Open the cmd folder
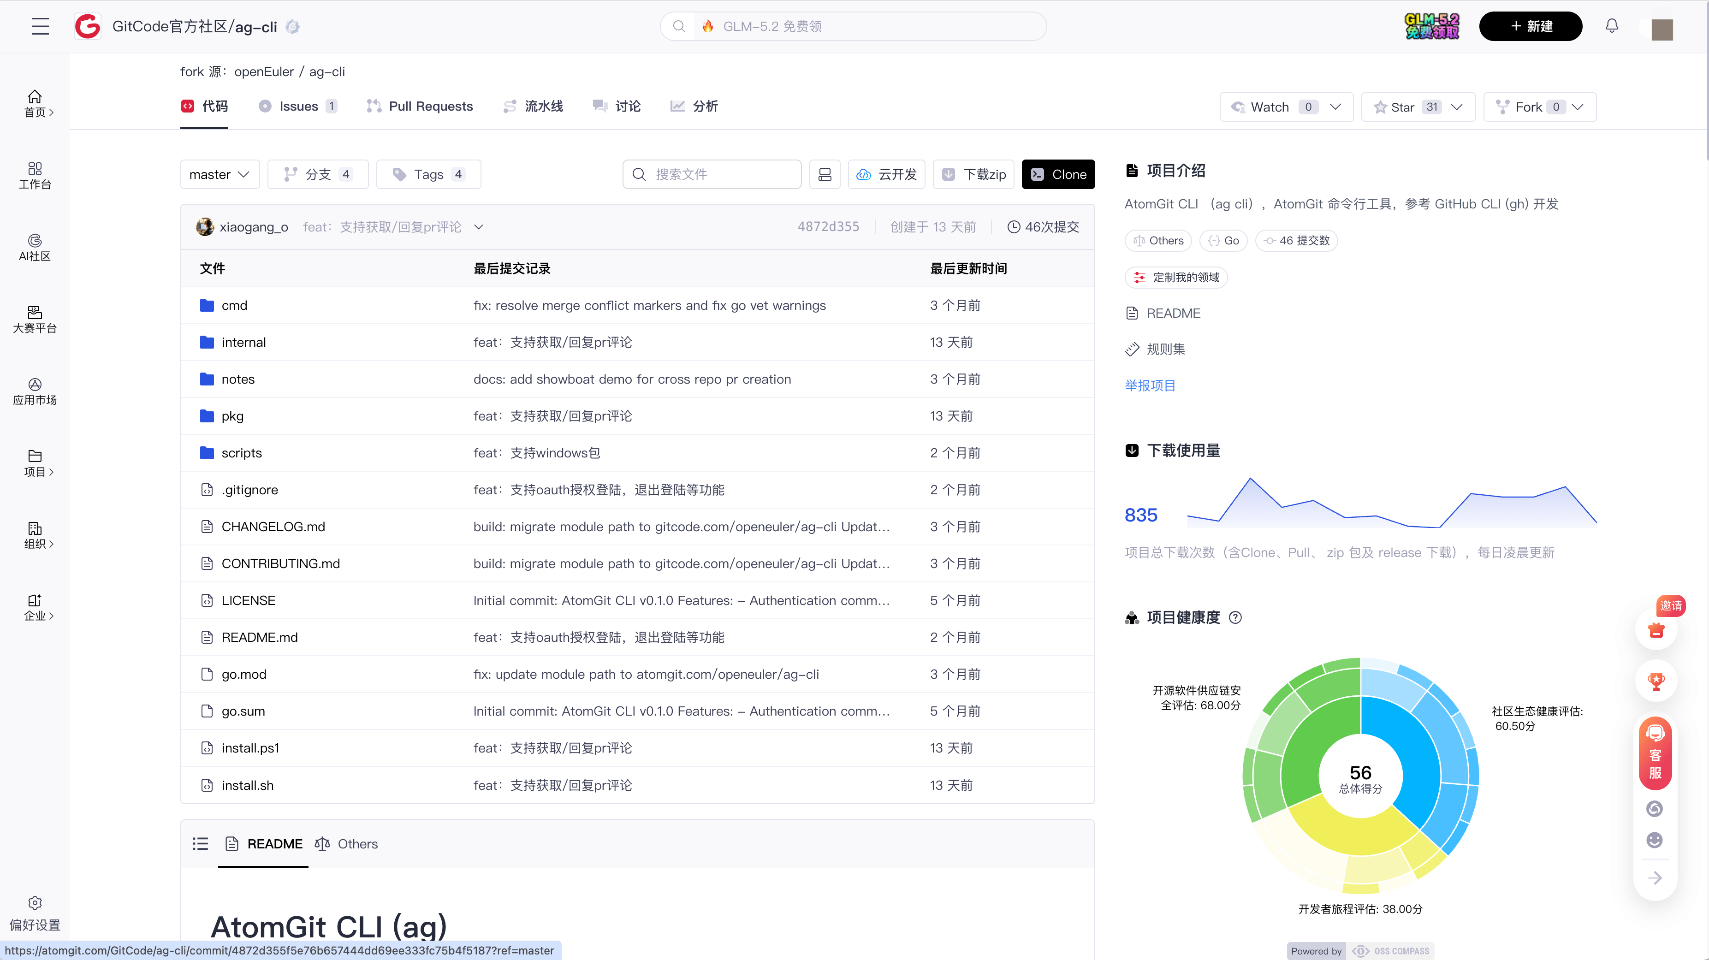This screenshot has width=1709, height=960. (234, 305)
